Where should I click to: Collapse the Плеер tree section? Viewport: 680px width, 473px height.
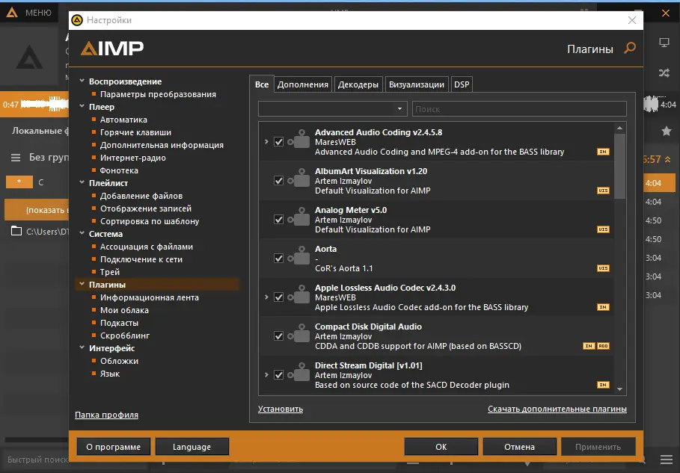tap(82, 106)
